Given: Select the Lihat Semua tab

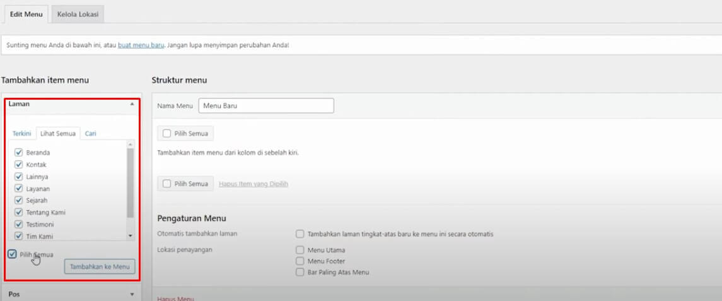Looking at the screenshot, I should [58, 134].
